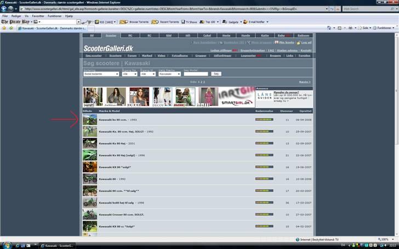399x249 pixels.
Task: Click the Søg Model text field
Action: pos(196,74)
